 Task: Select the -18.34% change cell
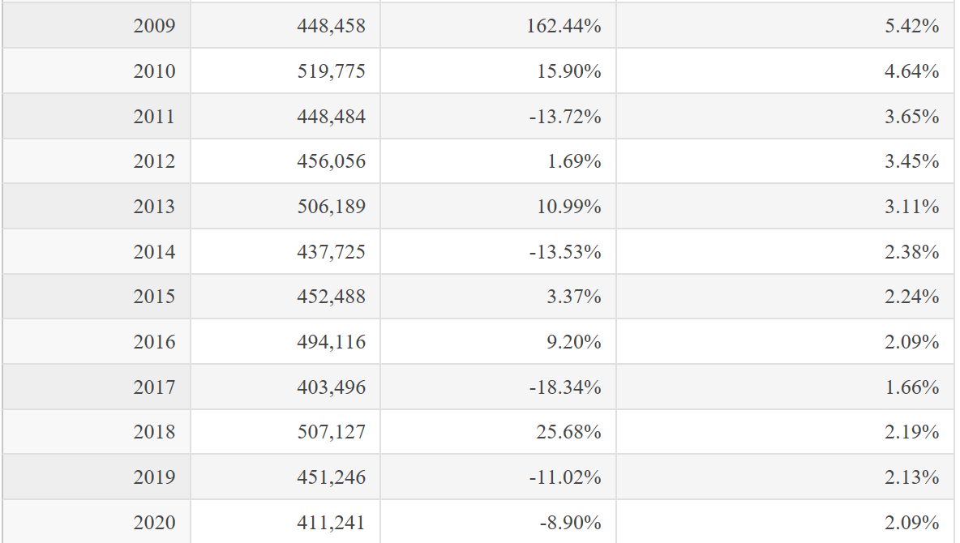(x=498, y=387)
